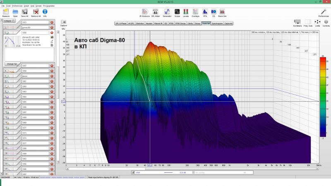Delete measurement 1053 with red X
This screenshot has height=186, width=331.
(x=52, y=22)
